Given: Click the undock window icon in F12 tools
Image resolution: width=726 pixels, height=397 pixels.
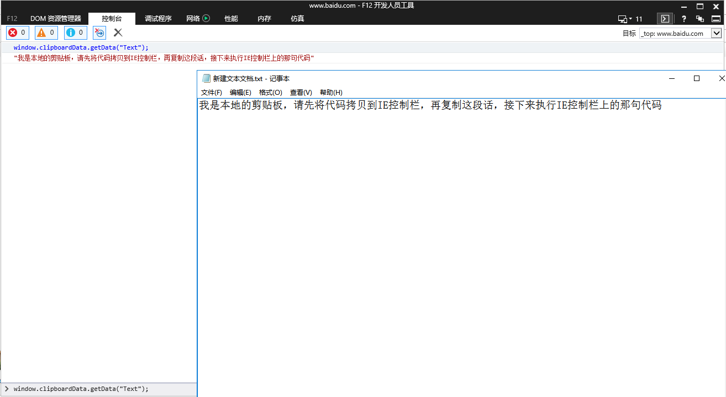Looking at the screenshot, I should pos(700,19).
